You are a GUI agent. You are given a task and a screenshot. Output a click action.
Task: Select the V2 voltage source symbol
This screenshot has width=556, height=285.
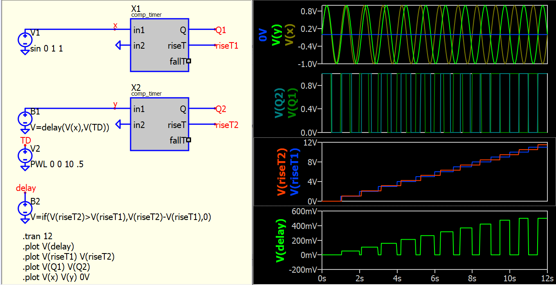click(x=25, y=156)
